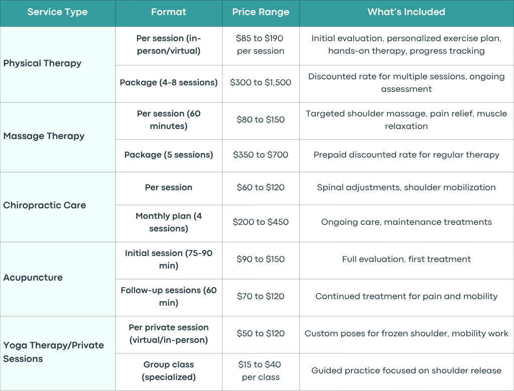Select the Format column header
Image resolution: width=514 pixels, height=391 pixels.
pyautogui.click(x=169, y=13)
